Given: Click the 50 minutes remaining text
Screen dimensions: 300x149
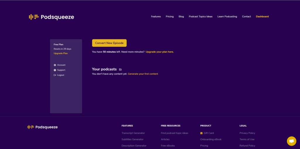Looking at the screenshot, I should point(109,52).
